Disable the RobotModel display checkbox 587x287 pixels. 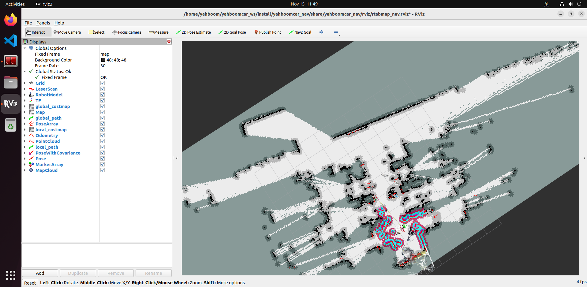click(x=103, y=95)
